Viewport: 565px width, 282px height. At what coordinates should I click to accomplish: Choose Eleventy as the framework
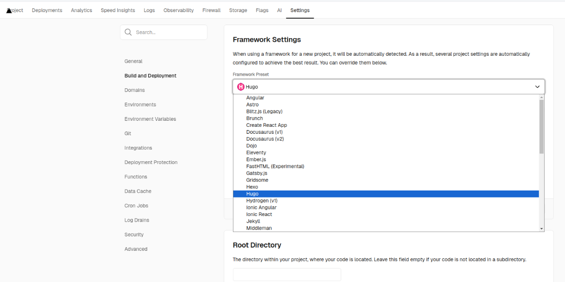pos(386,152)
